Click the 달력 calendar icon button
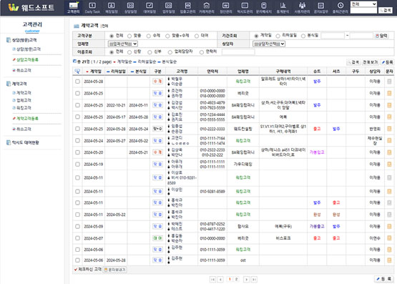 tap(381, 36)
